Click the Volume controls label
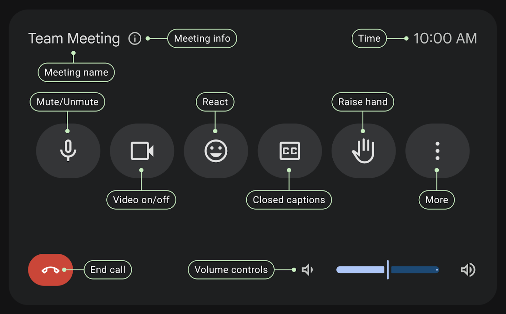 tap(231, 269)
